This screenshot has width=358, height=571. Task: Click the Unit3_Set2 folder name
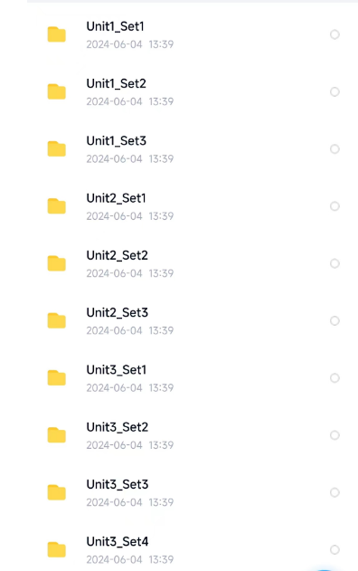pyautogui.click(x=118, y=427)
